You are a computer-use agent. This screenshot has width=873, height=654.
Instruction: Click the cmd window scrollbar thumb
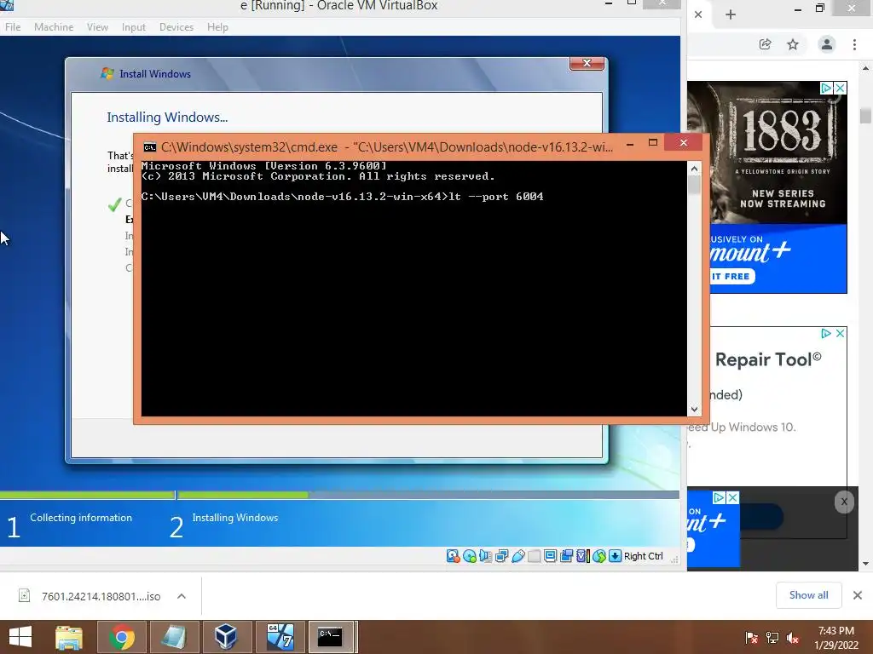tap(694, 185)
